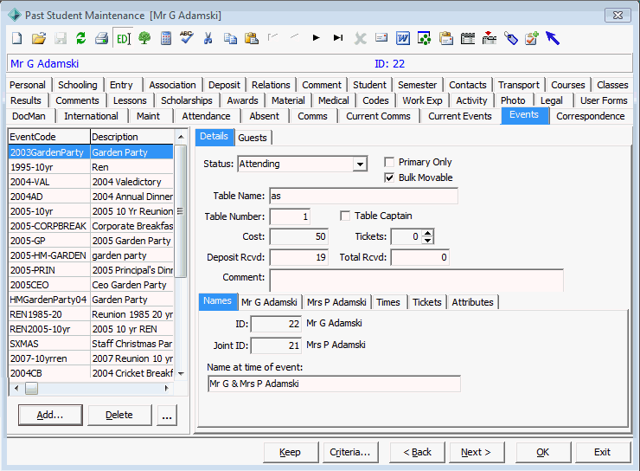Tick the Table Captain checkbox
Screen dimensions: 640x471
(345, 216)
